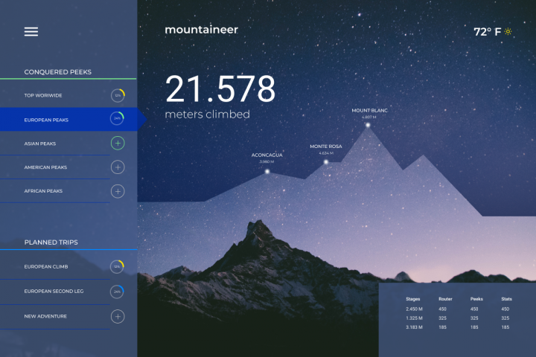Click the 21.578 meters climbed figure
Screen dimensions: 536x357
point(220,89)
